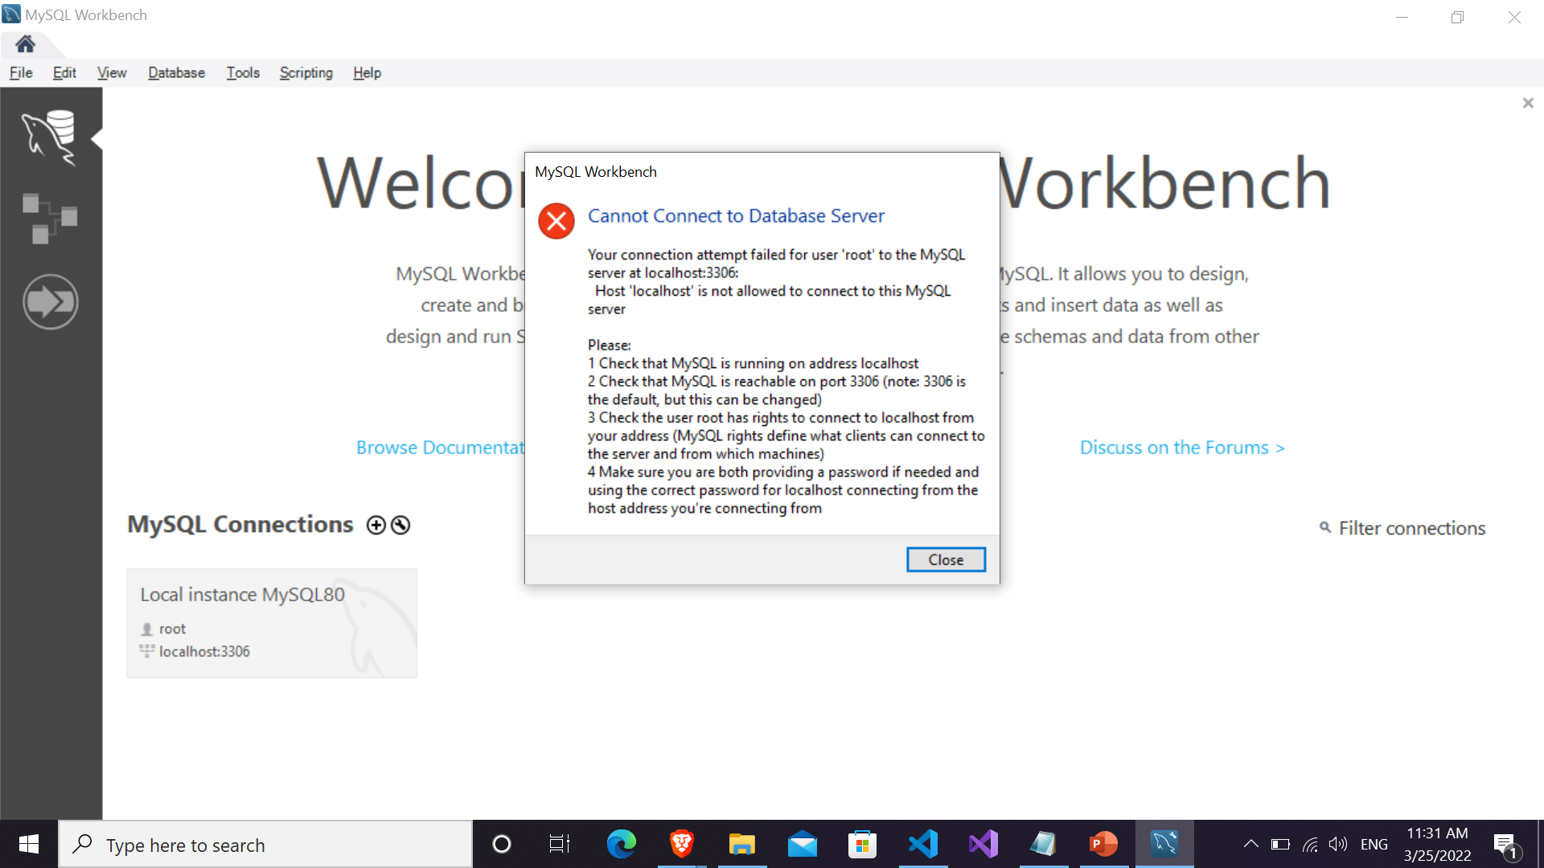Open the File menu in menu bar

(19, 72)
